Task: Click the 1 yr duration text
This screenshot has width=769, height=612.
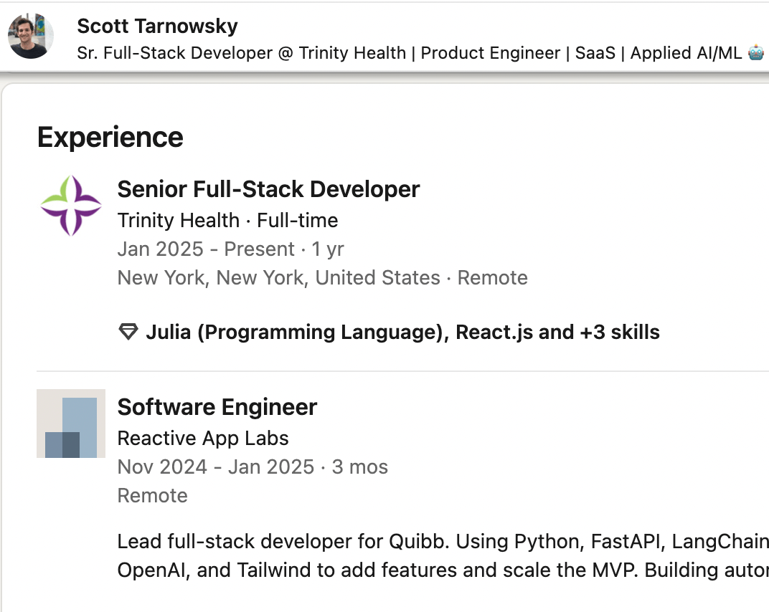Action: pyautogui.click(x=328, y=249)
